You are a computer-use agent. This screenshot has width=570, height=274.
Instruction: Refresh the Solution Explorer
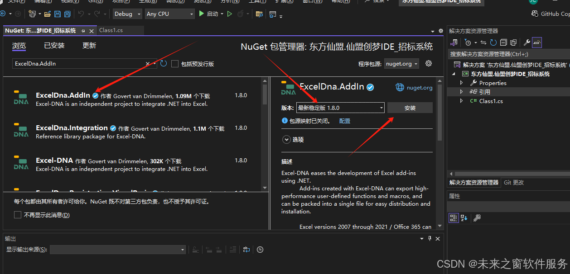coord(493,43)
